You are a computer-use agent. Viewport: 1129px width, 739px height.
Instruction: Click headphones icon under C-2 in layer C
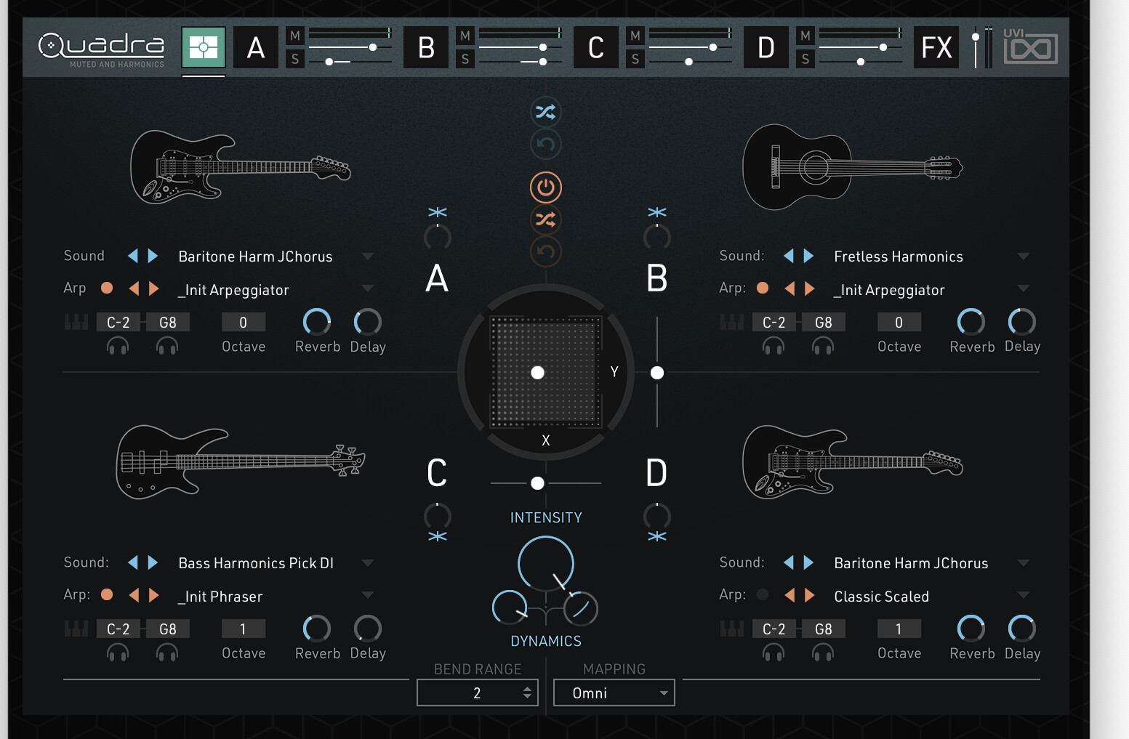pos(118,653)
